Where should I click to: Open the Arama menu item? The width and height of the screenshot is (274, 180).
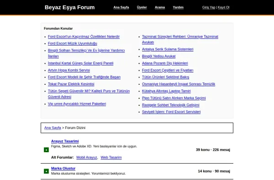(160, 7)
